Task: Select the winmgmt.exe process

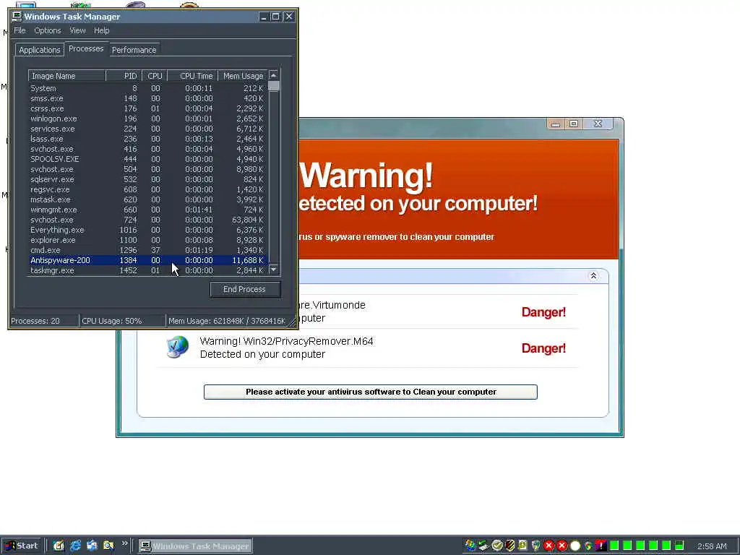Action: pyautogui.click(x=147, y=210)
